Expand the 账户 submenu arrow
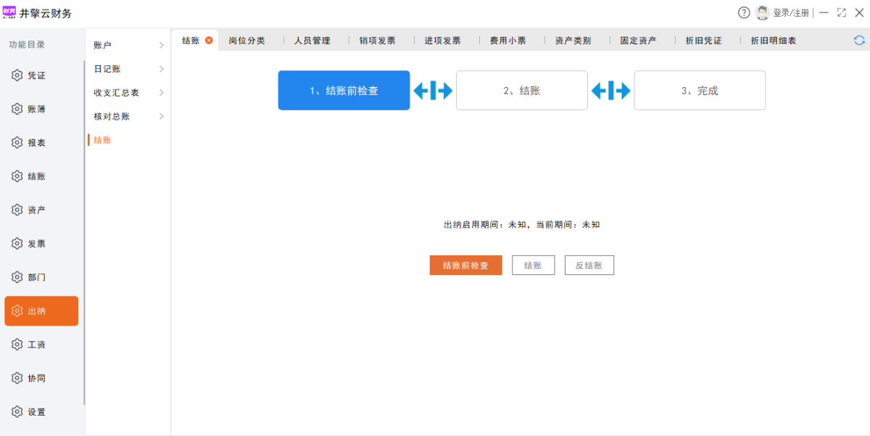 (x=161, y=45)
